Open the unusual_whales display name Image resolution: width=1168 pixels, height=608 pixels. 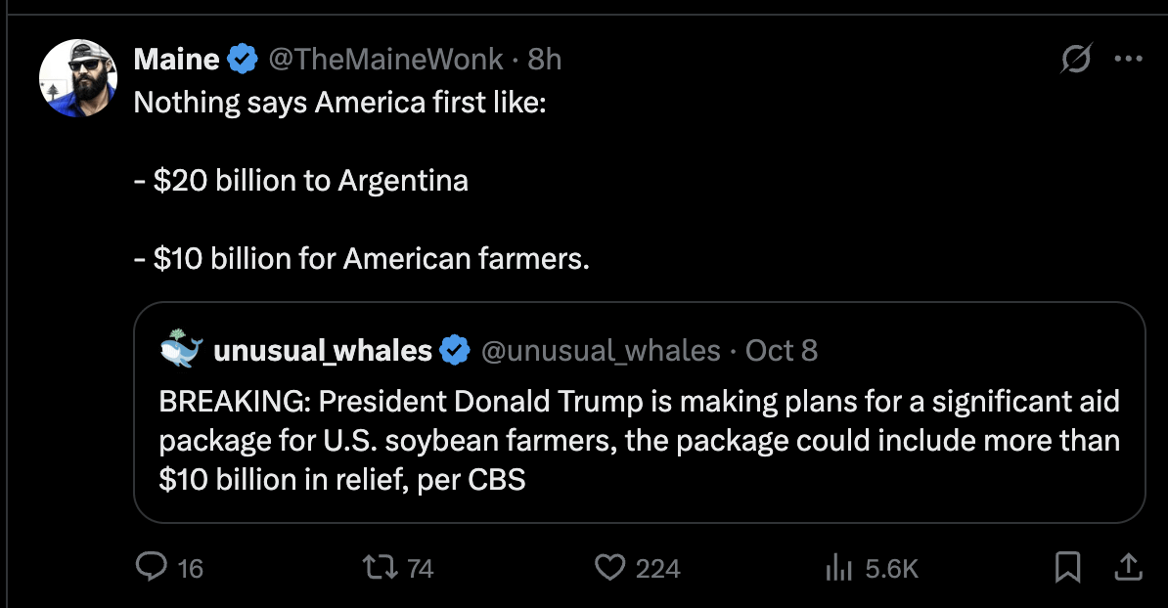tap(322, 350)
